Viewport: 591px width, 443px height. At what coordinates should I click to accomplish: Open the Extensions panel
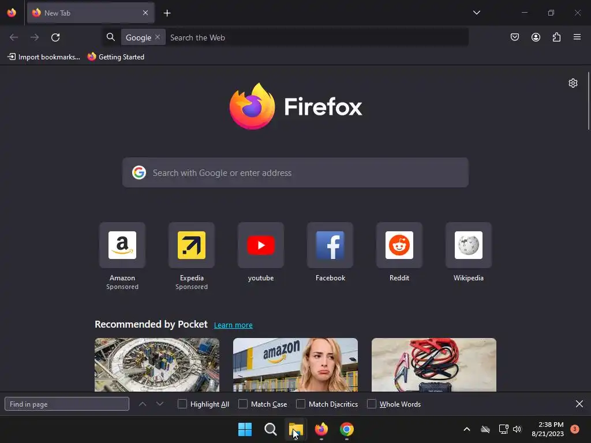click(x=556, y=37)
